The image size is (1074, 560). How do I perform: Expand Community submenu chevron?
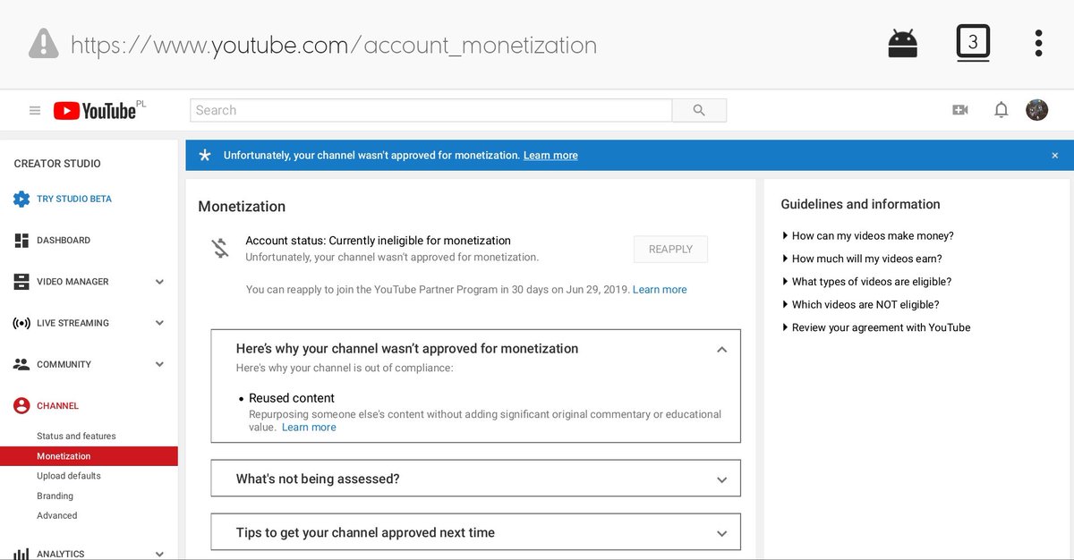pyautogui.click(x=159, y=364)
